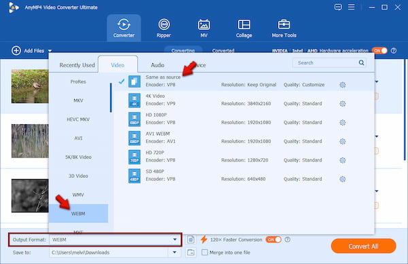This screenshot has width=408, height=264.
Task: Select ProRes format in list
Action: pos(78,81)
